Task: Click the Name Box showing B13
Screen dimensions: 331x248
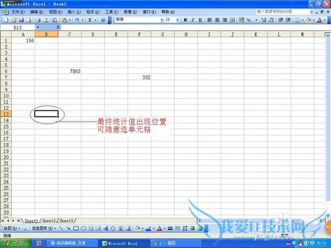Action: click(18, 28)
